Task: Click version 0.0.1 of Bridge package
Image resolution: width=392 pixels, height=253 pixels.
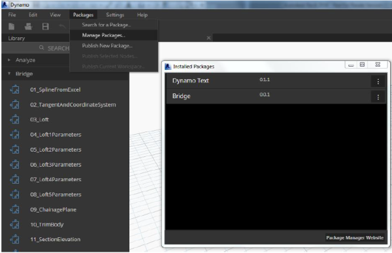Action: coord(265,95)
